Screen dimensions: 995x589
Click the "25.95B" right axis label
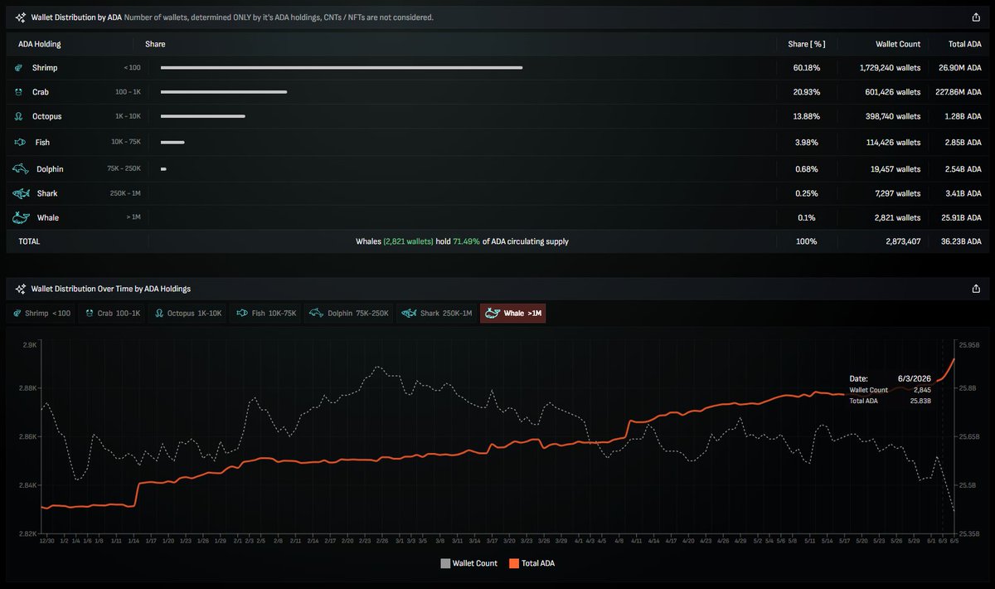tap(968, 343)
